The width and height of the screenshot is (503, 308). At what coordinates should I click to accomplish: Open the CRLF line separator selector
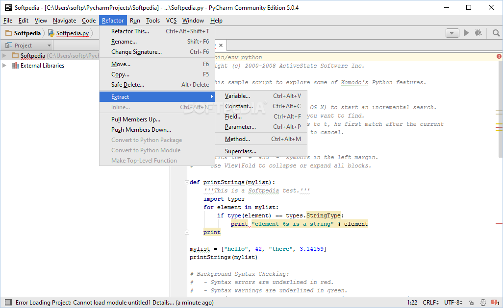(x=430, y=303)
